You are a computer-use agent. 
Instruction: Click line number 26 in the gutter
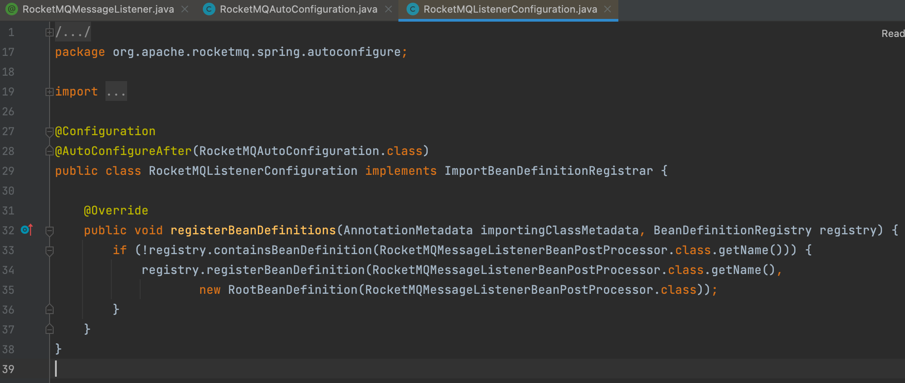pyautogui.click(x=8, y=112)
